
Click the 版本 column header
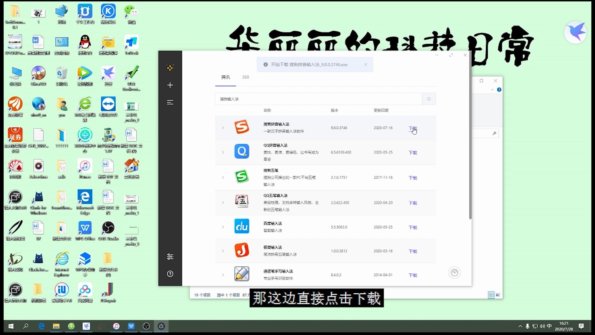pyautogui.click(x=334, y=110)
